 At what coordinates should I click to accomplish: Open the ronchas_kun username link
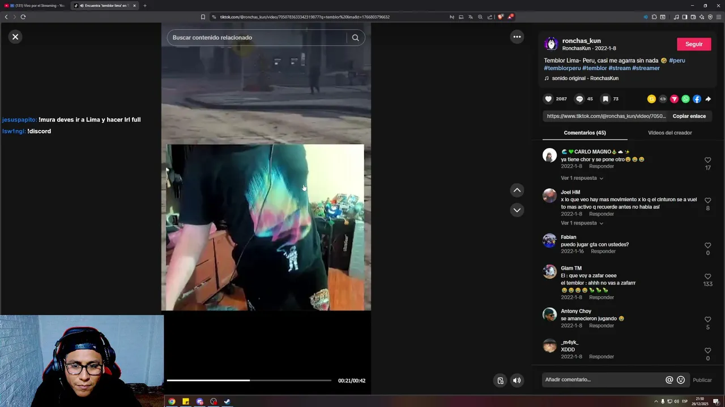[581, 41]
